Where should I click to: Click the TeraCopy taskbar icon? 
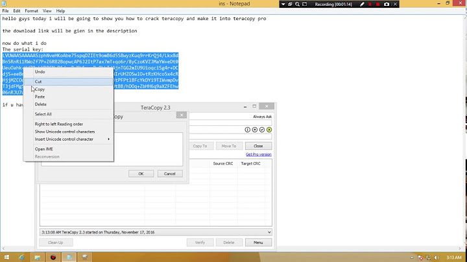pyautogui.click(x=85, y=257)
